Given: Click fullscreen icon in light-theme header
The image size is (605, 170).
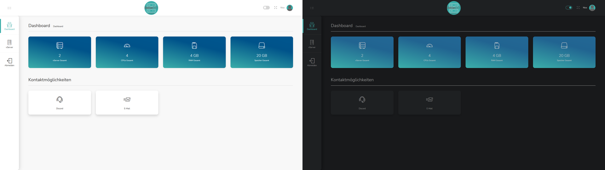Looking at the screenshot, I should pos(276,8).
